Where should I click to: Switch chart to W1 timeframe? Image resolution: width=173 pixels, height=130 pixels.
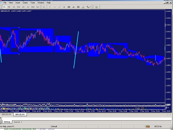(38, 7)
